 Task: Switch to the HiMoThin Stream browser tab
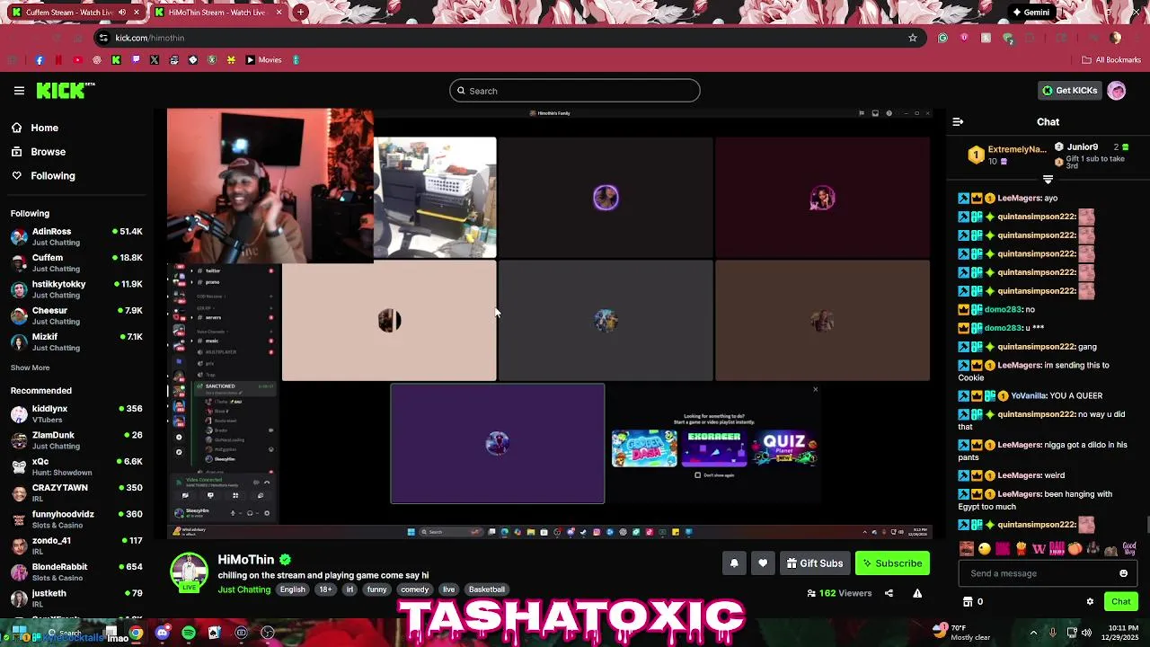(220, 13)
